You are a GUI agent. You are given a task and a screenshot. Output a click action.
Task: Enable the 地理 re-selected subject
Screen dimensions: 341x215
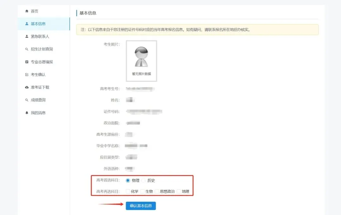click(179, 191)
